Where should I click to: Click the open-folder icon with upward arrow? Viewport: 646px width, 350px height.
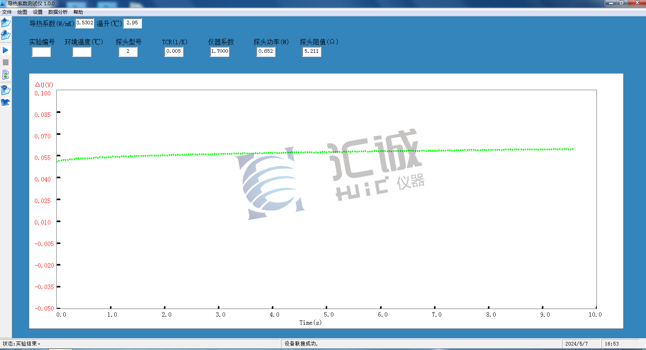(x=6, y=23)
